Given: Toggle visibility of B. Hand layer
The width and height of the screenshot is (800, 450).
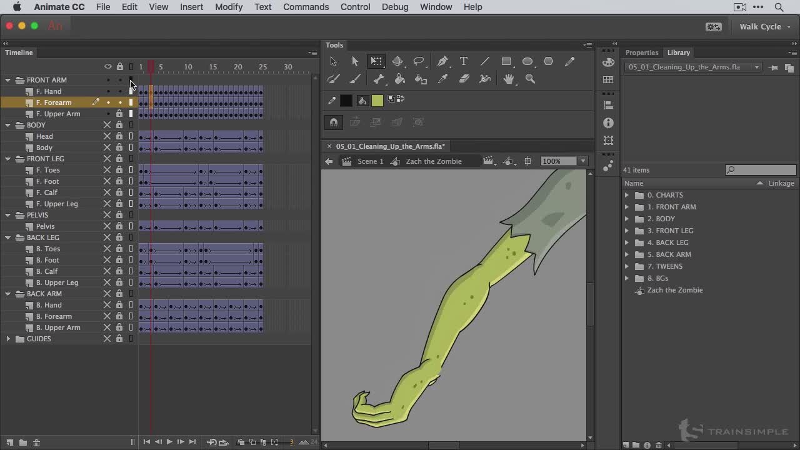Looking at the screenshot, I should 107,305.
